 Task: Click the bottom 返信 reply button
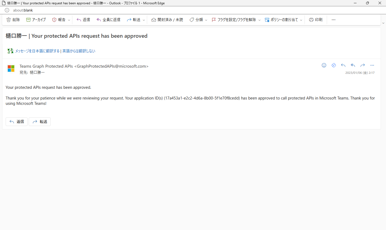click(x=17, y=122)
